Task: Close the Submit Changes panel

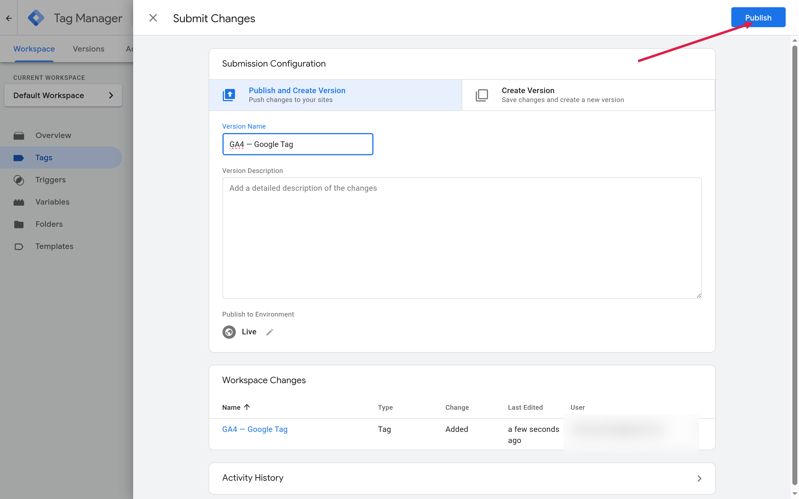Action: tap(153, 18)
